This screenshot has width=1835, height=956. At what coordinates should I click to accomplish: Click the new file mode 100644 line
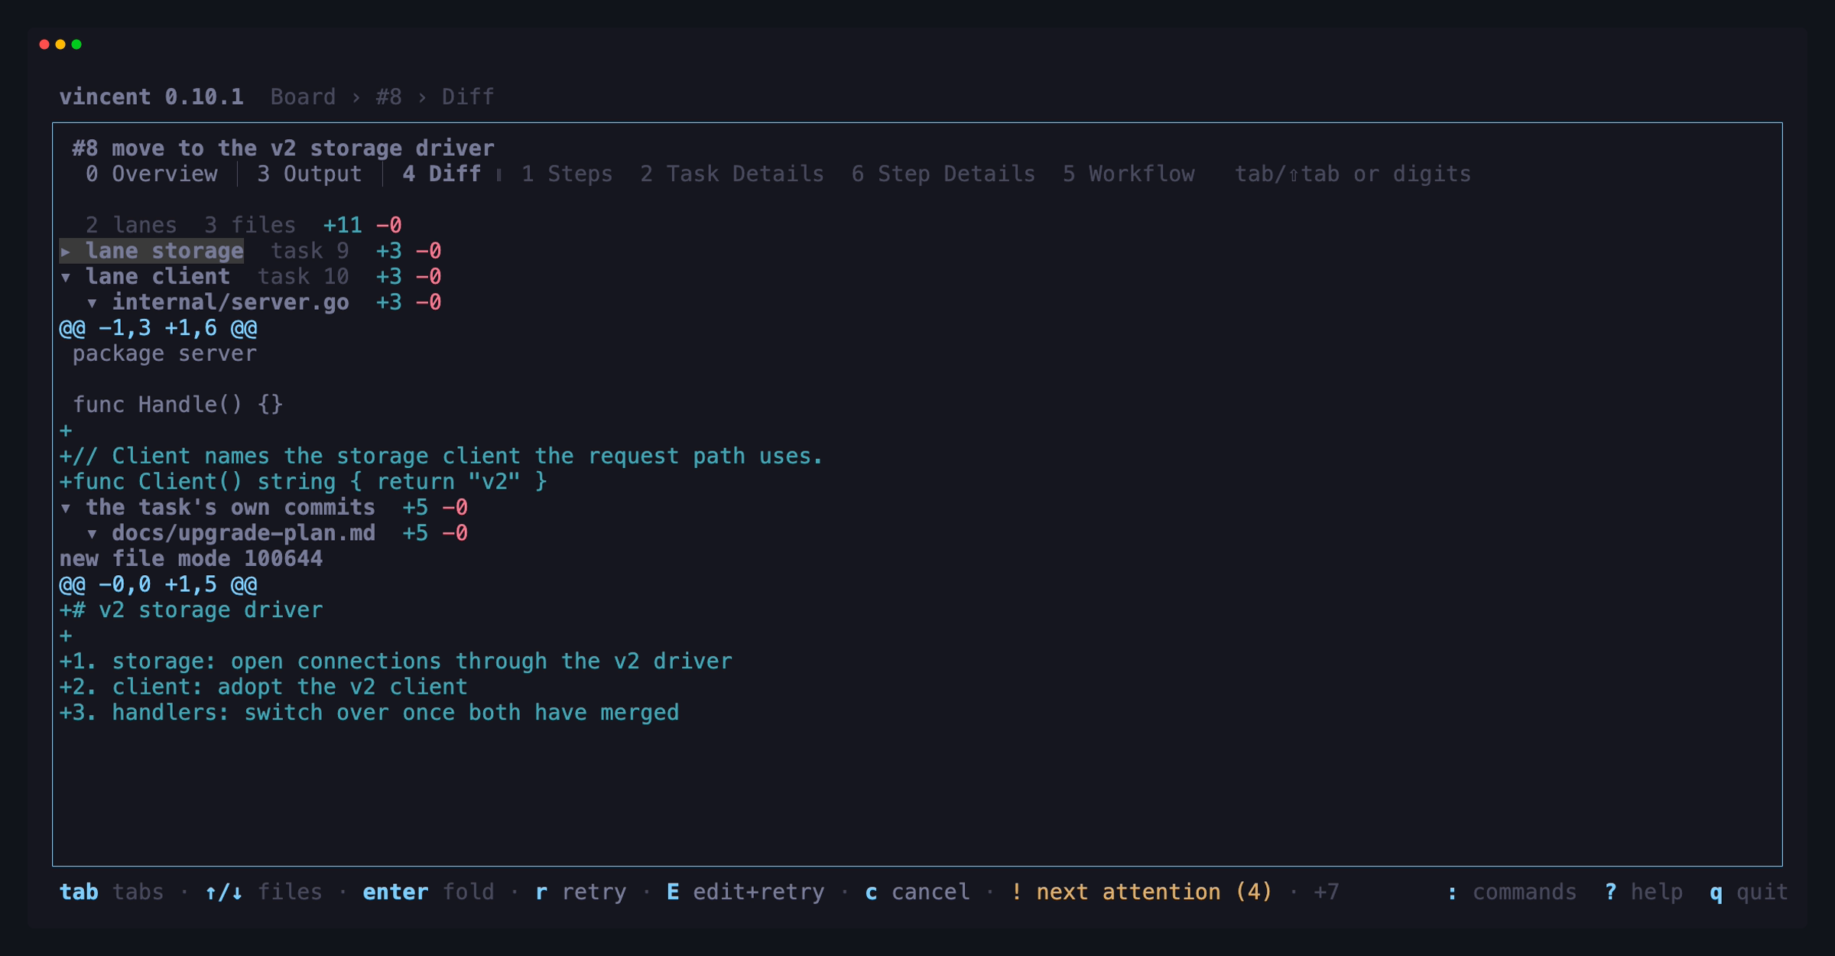pos(191,559)
